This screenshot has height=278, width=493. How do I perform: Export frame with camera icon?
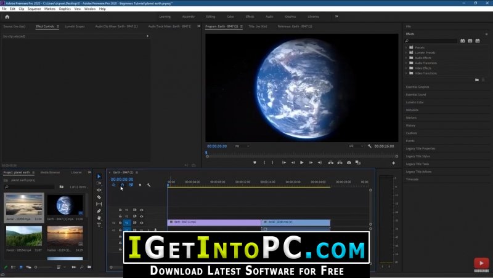pyautogui.click(x=349, y=162)
